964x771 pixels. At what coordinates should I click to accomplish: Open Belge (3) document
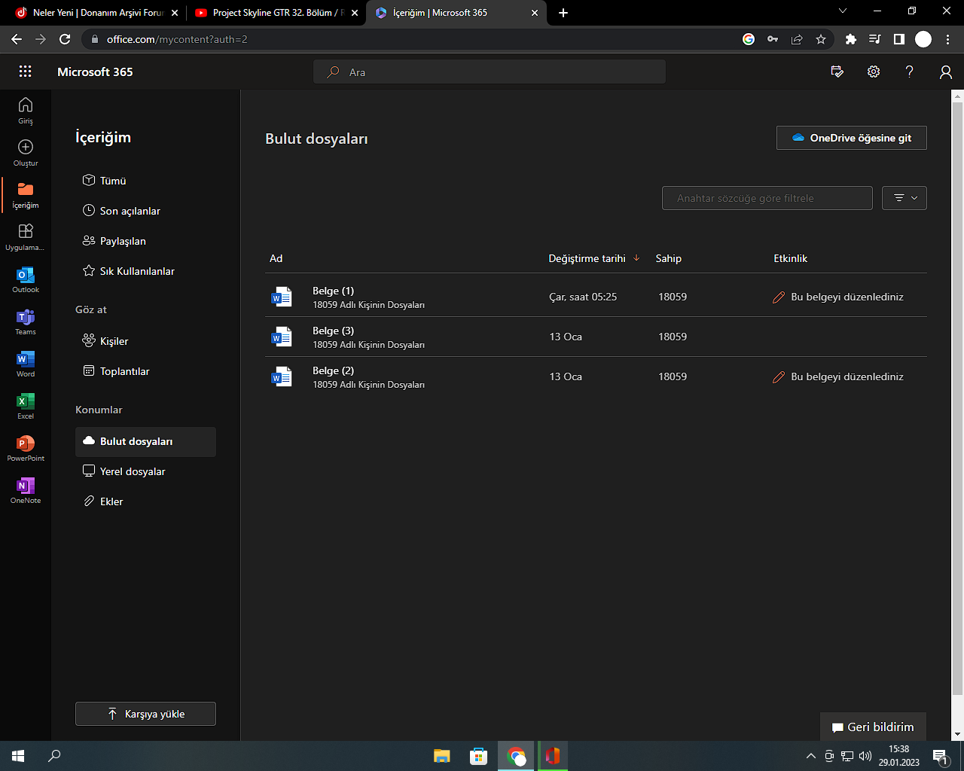[333, 331]
